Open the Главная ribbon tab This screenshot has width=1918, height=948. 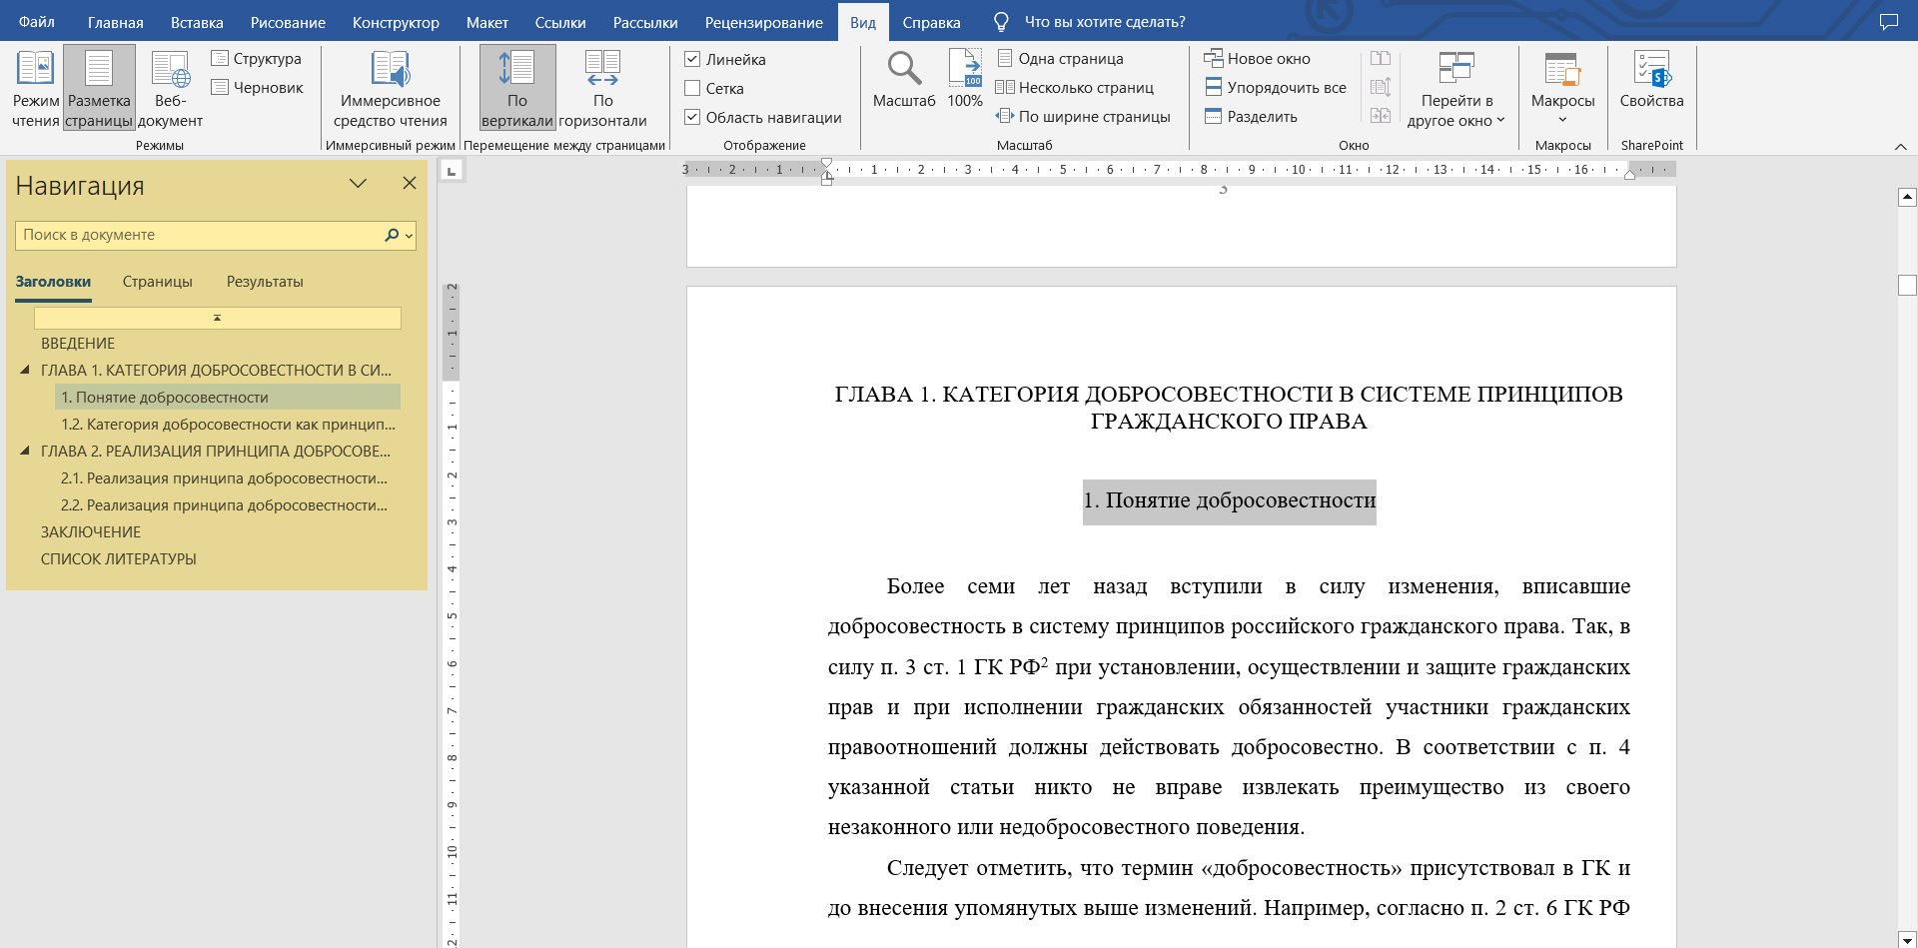coord(116,22)
